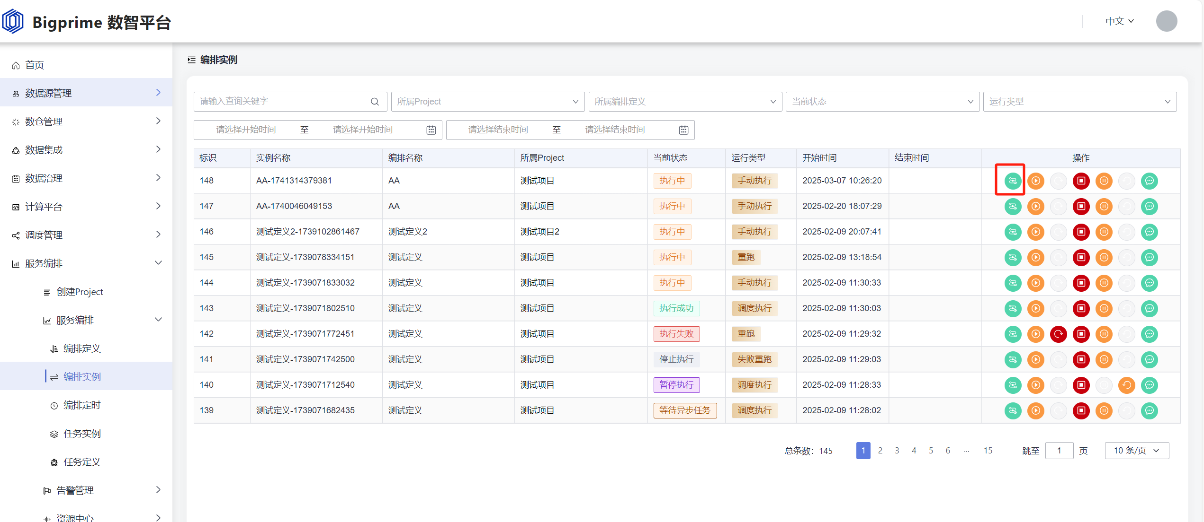Click the 执行失败 status tag
The image size is (1204, 522).
coord(676,334)
